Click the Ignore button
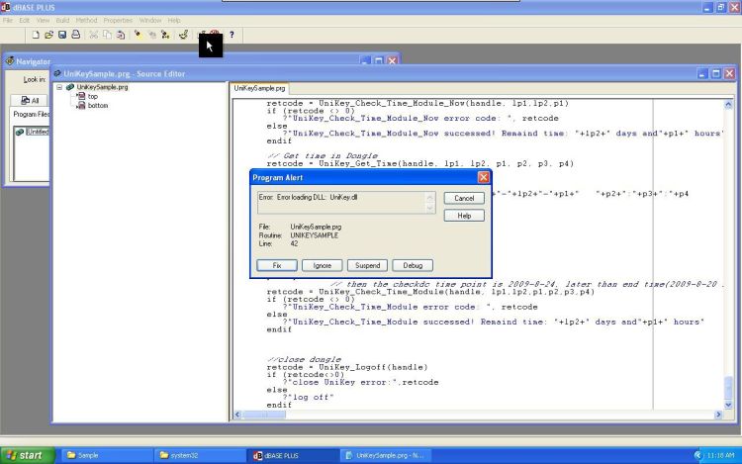Viewport: 742px width, 464px height. click(x=322, y=265)
